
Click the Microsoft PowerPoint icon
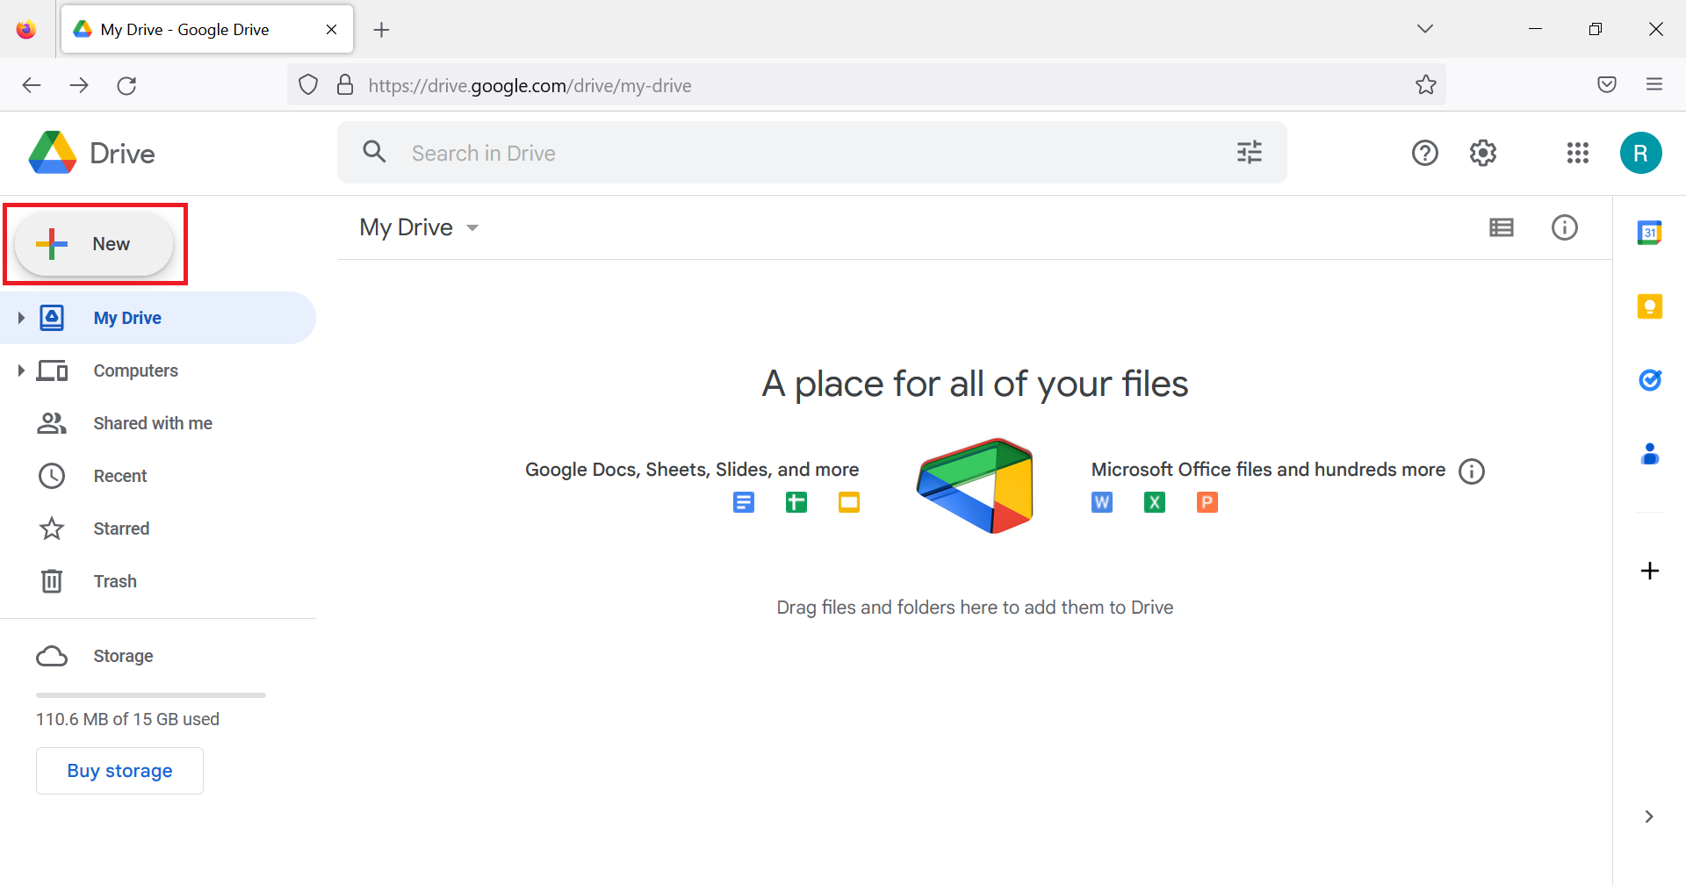1207,502
